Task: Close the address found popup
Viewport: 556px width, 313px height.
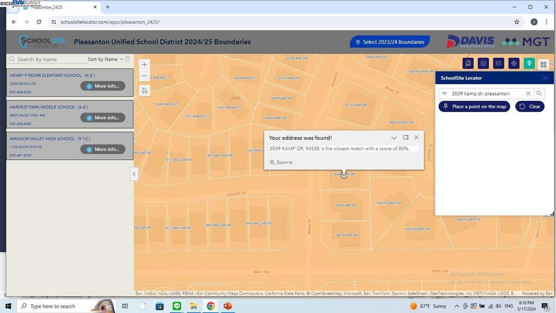Action: [416, 137]
